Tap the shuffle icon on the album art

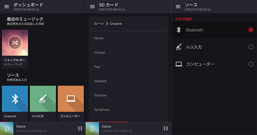point(15,43)
